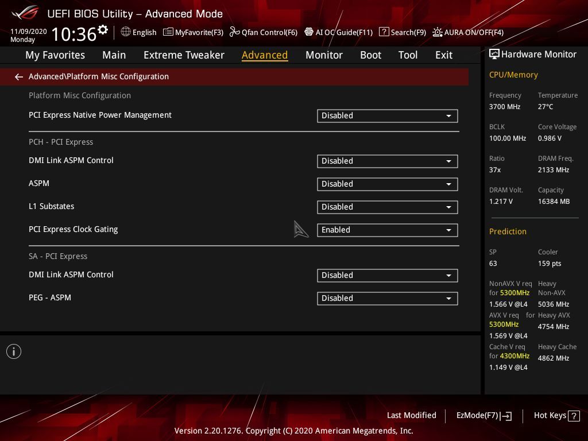
Task: Click the 1.217 V DRAM voltage value
Action: tap(501, 202)
